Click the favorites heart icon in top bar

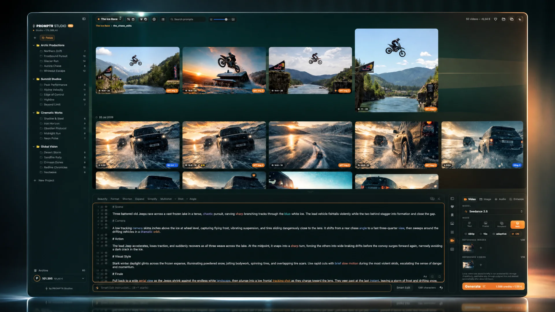(x=495, y=19)
